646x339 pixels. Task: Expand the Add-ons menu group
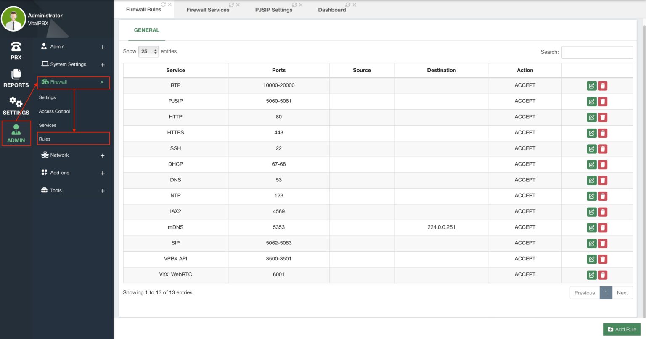point(103,173)
